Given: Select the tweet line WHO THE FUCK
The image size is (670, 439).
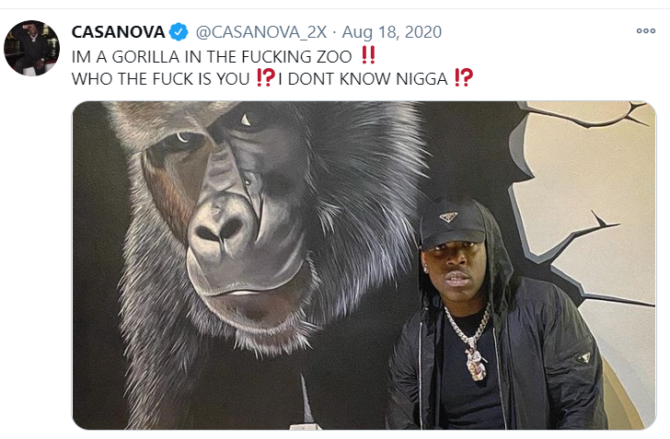Looking at the screenshot, I should (272, 78).
